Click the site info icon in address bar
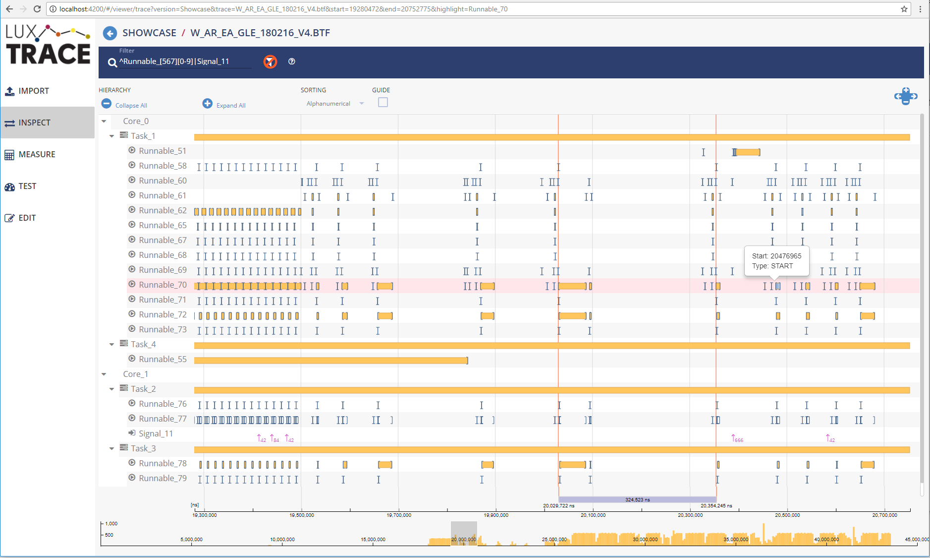This screenshot has height=558, width=930. pyautogui.click(x=53, y=9)
